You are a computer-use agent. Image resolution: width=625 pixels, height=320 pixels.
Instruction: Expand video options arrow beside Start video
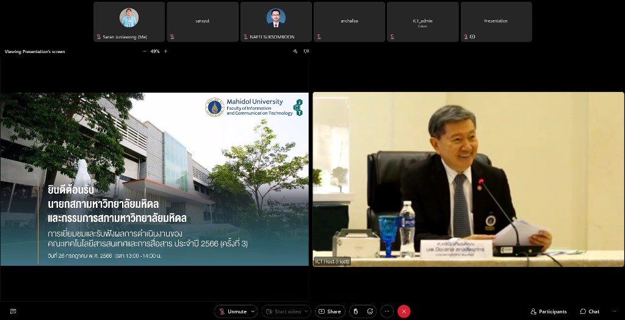tap(306, 311)
